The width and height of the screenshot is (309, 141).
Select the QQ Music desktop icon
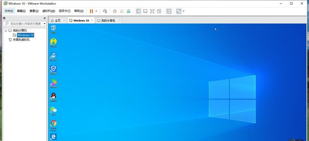tap(53, 43)
